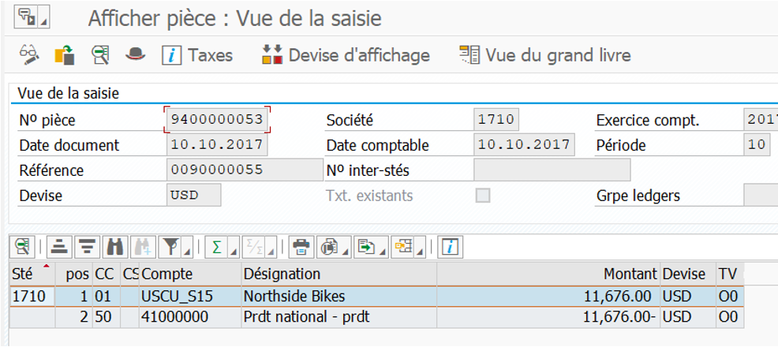Click the Taxes button

(197, 55)
